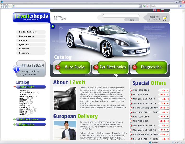This screenshot has width=185, height=144.
Task: Click the blue info icon by phone number
Action: point(16,69)
